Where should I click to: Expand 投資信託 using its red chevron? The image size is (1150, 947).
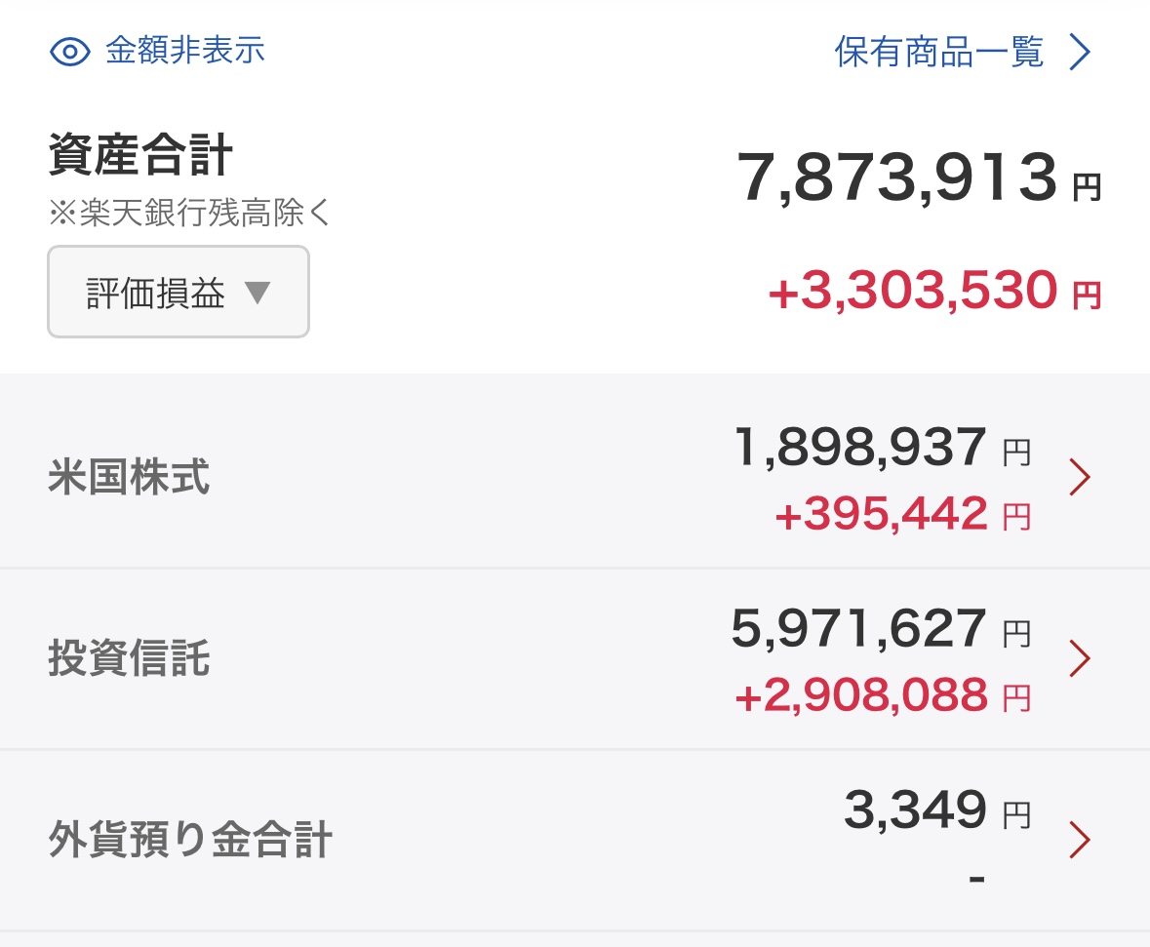pos(1079,659)
